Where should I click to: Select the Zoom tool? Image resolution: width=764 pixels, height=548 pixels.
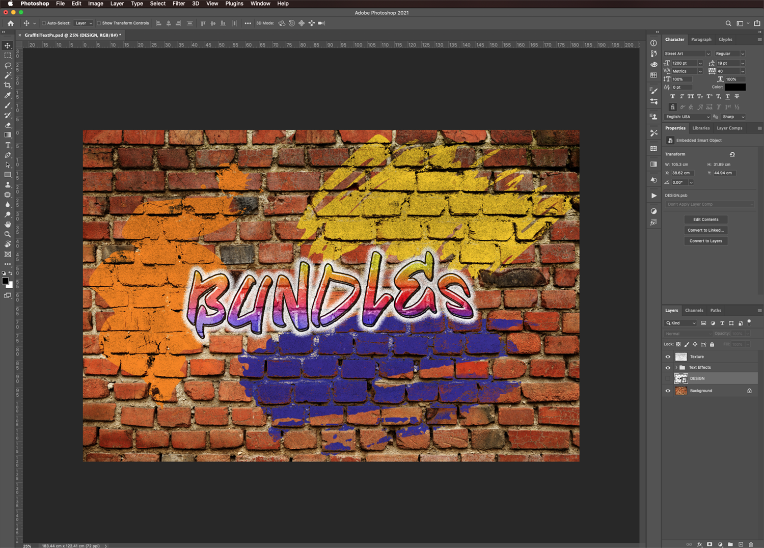8,234
